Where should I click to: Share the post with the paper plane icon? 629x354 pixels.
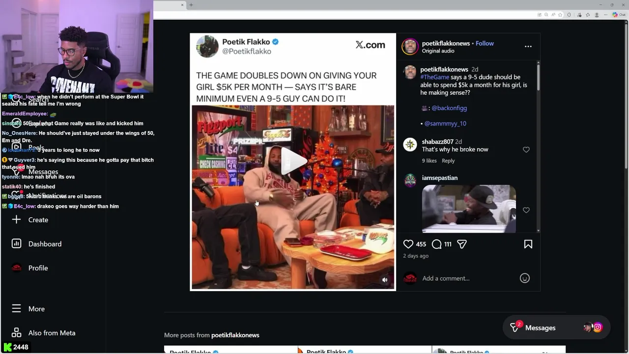click(x=462, y=244)
